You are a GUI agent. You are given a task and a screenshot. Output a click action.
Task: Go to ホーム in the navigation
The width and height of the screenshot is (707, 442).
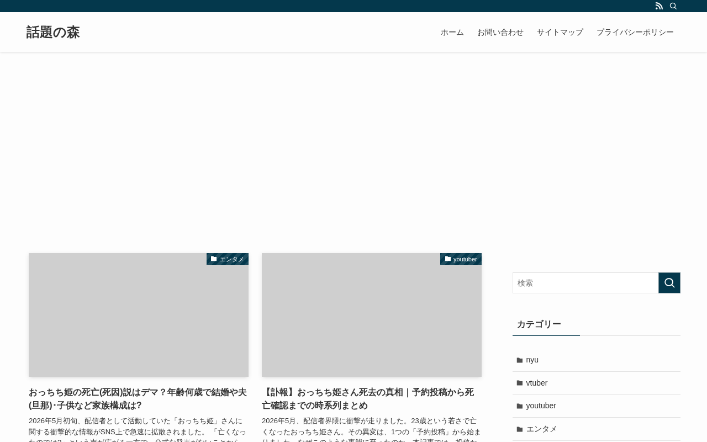tap(452, 32)
